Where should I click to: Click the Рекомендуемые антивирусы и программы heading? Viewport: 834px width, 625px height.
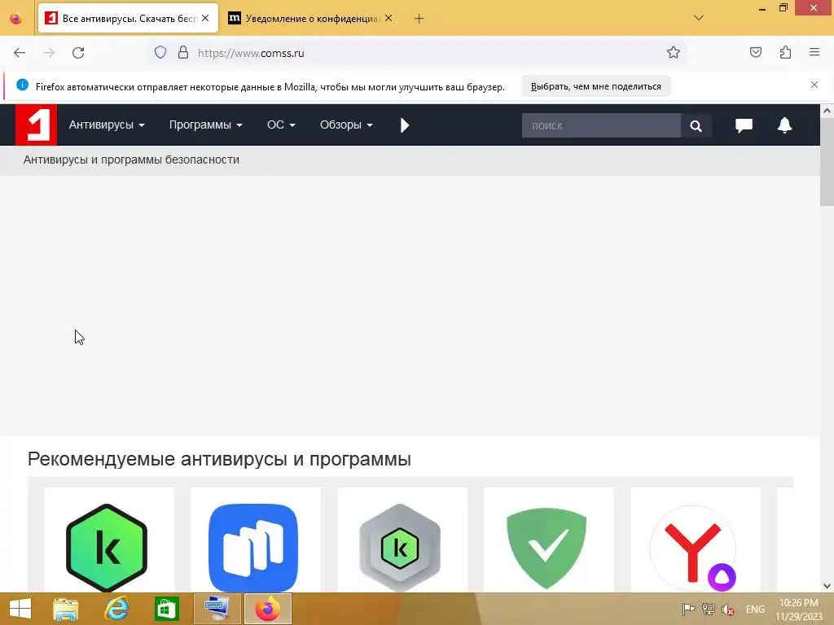(x=219, y=459)
